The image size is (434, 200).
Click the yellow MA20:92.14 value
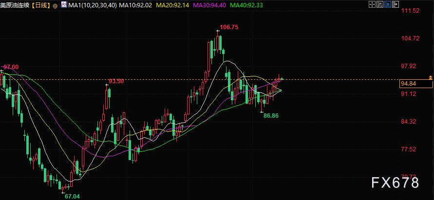pyautogui.click(x=172, y=5)
